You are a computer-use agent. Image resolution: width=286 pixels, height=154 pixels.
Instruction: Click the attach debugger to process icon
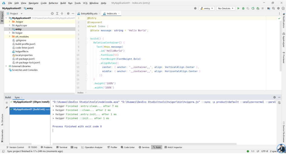(258, 8)
